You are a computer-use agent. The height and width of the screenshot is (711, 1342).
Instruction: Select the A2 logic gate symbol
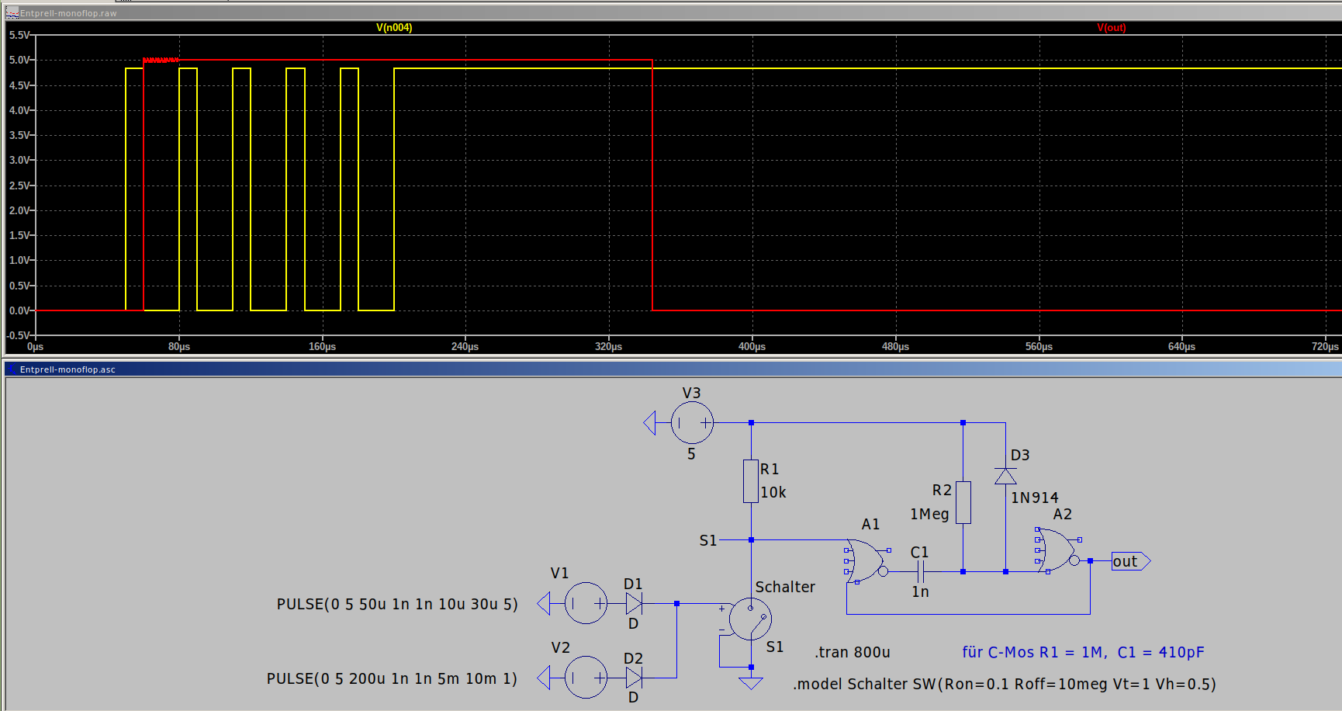1056,550
